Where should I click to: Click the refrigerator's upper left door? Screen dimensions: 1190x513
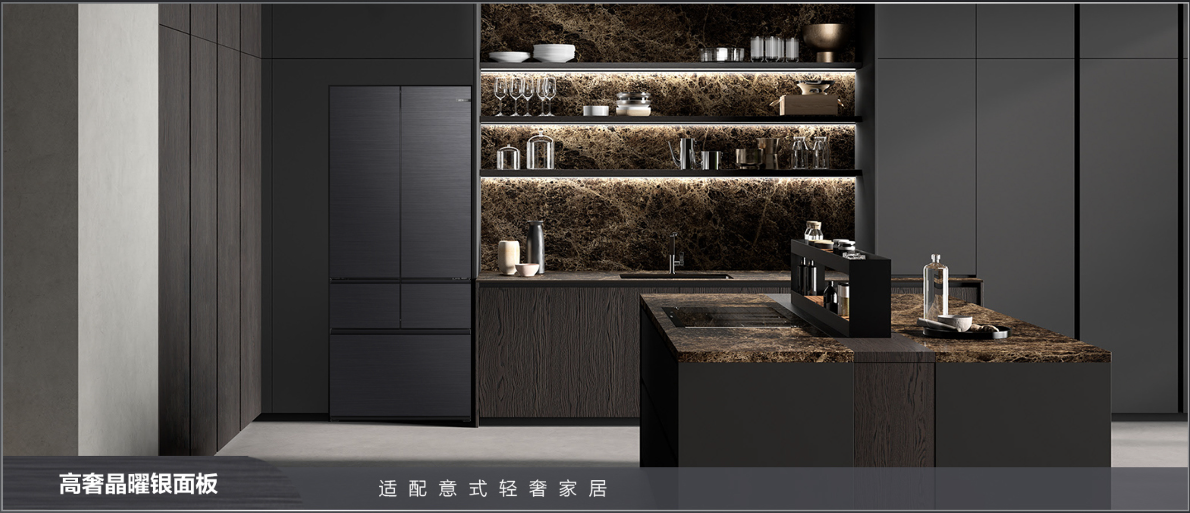pos(365,183)
